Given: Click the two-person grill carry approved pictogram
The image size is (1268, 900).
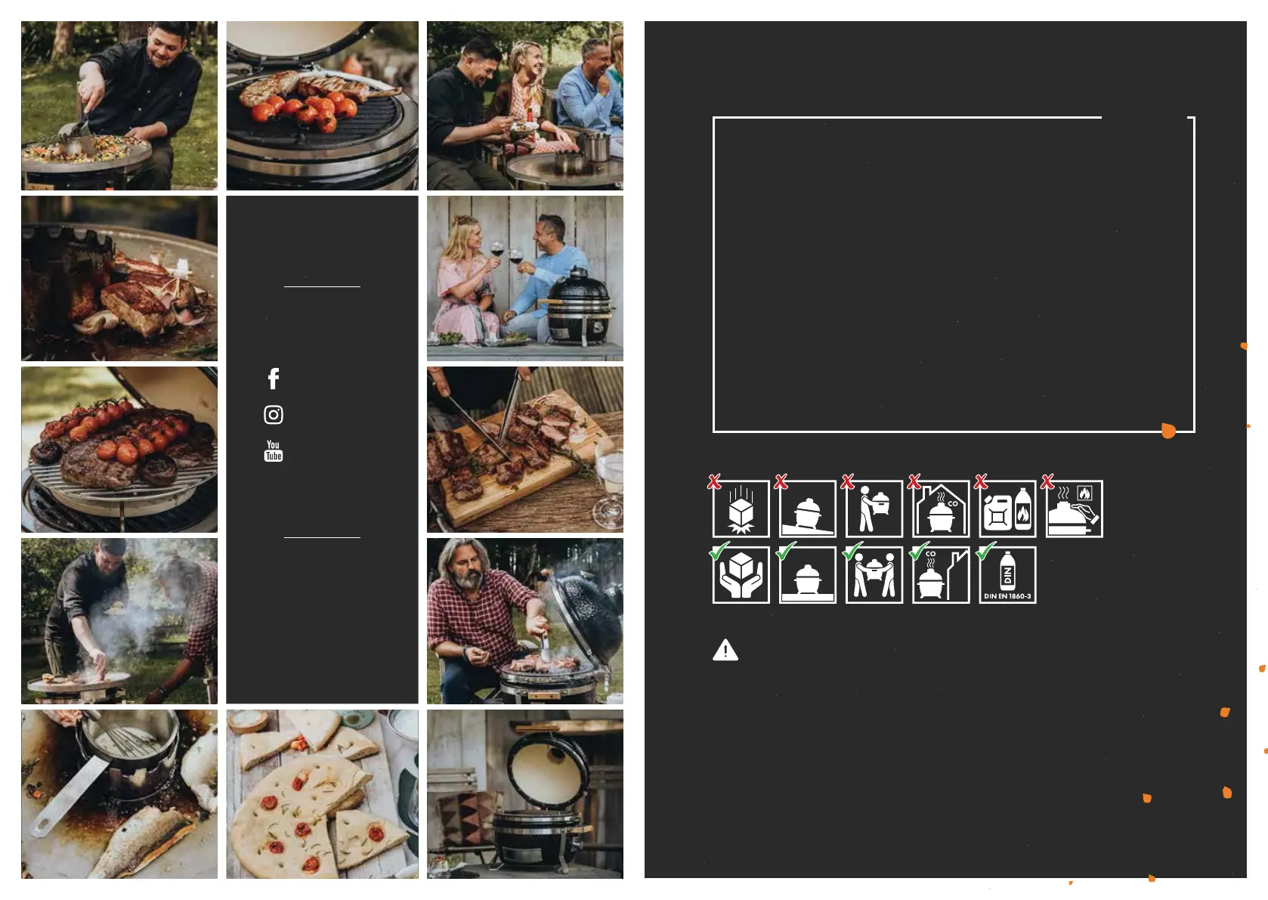Looking at the screenshot, I should tap(874, 575).
